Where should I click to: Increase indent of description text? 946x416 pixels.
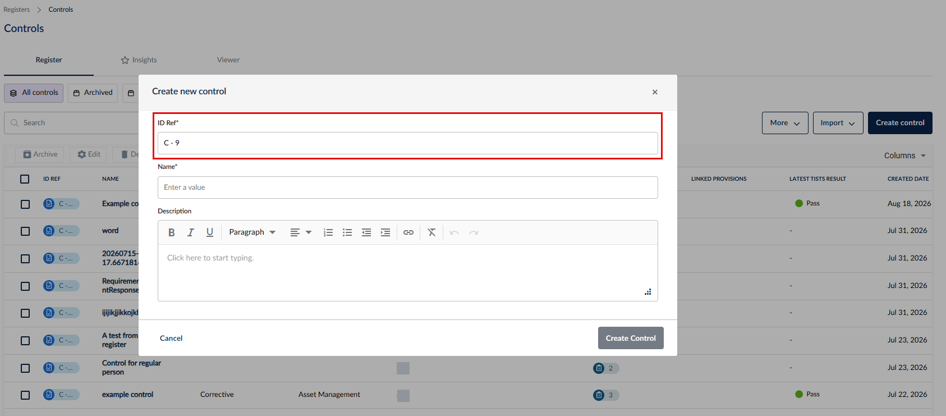385,232
